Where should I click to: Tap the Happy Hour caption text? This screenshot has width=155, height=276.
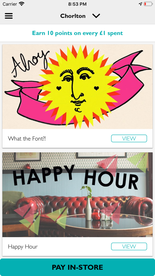pyautogui.click(x=23, y=247)
